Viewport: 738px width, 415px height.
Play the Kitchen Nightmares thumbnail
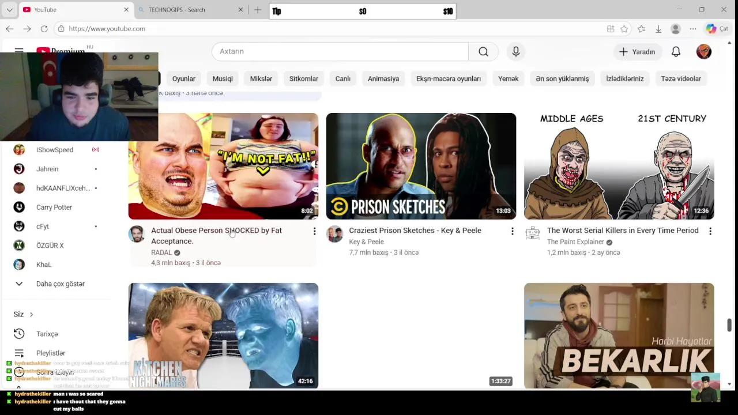[x=223, y=335]
